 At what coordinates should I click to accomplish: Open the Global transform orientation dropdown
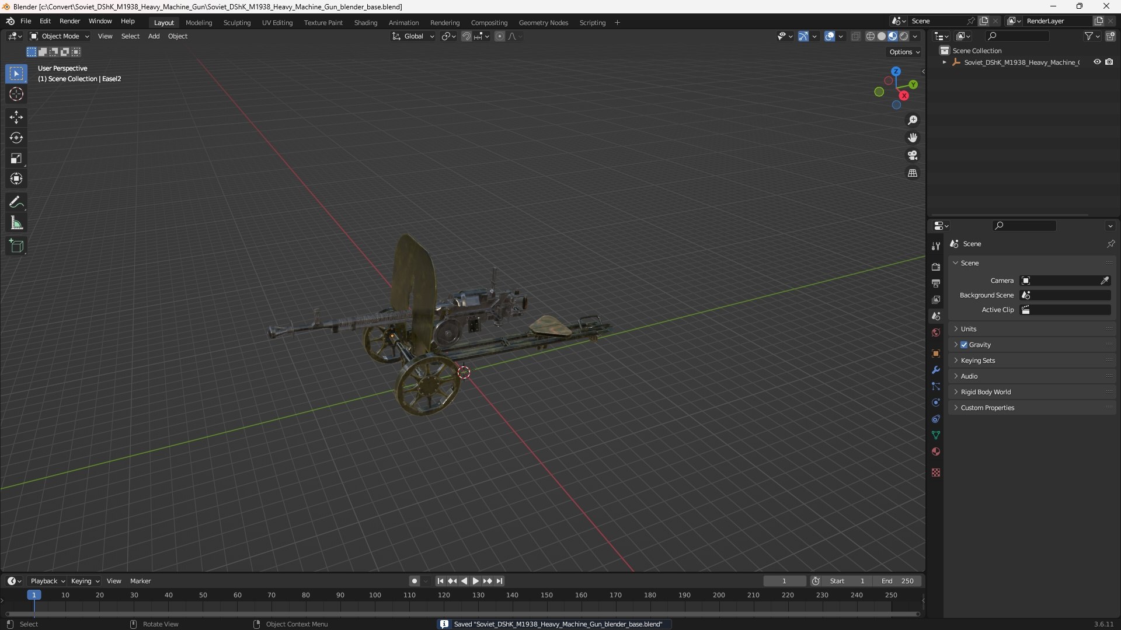tap(413, 36)
